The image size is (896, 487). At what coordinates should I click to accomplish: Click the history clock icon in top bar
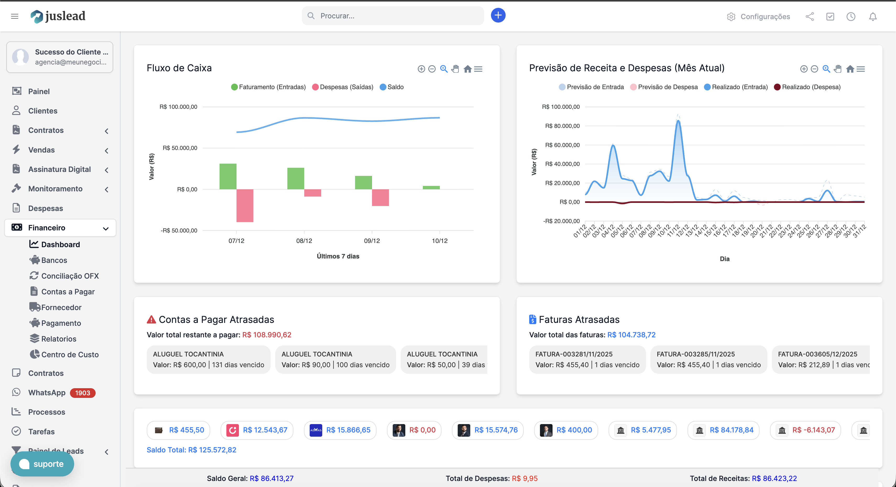click(851, 16)
